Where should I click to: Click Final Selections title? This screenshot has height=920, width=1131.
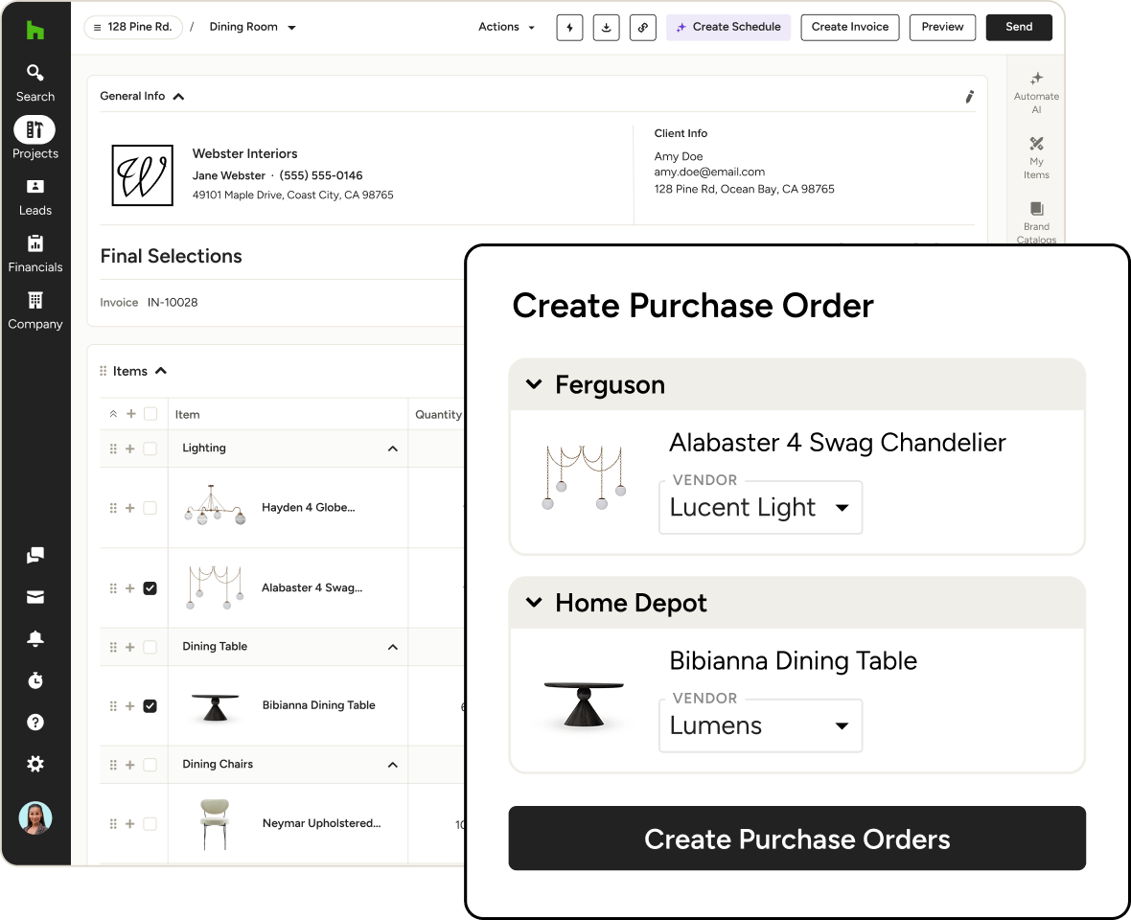171,256
